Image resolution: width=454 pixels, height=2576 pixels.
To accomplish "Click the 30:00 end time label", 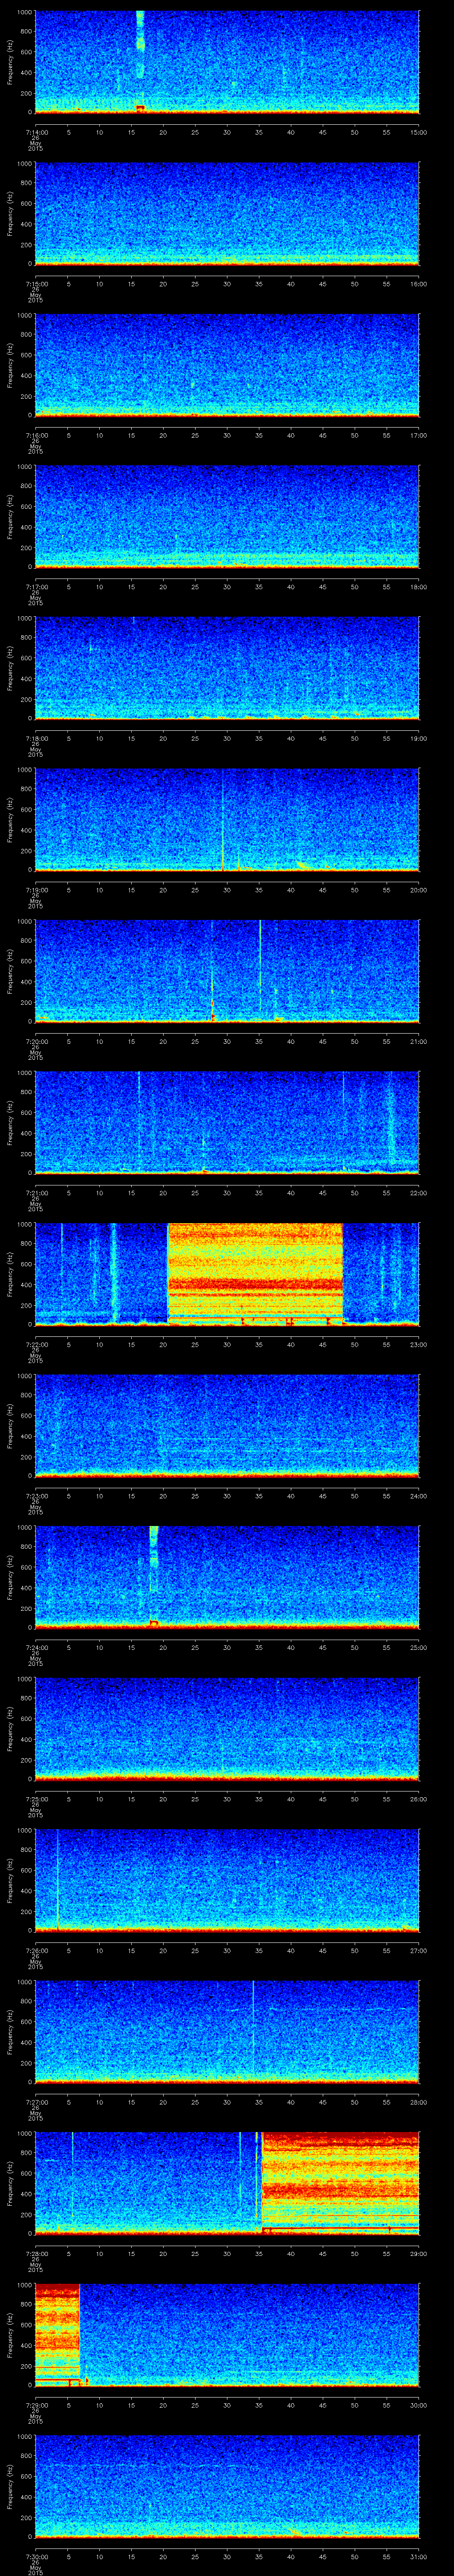I will click(419, 2405).
